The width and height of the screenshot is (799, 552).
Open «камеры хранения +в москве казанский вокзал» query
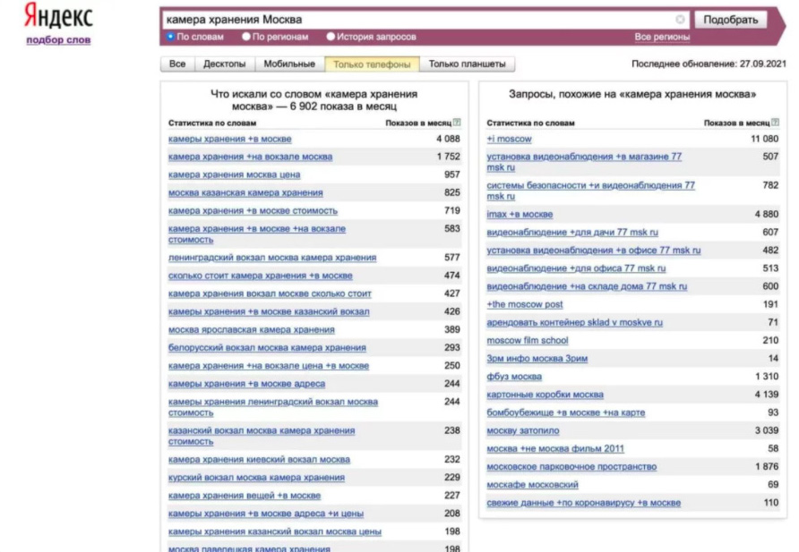pyautogui.click(x=269, y=311)
